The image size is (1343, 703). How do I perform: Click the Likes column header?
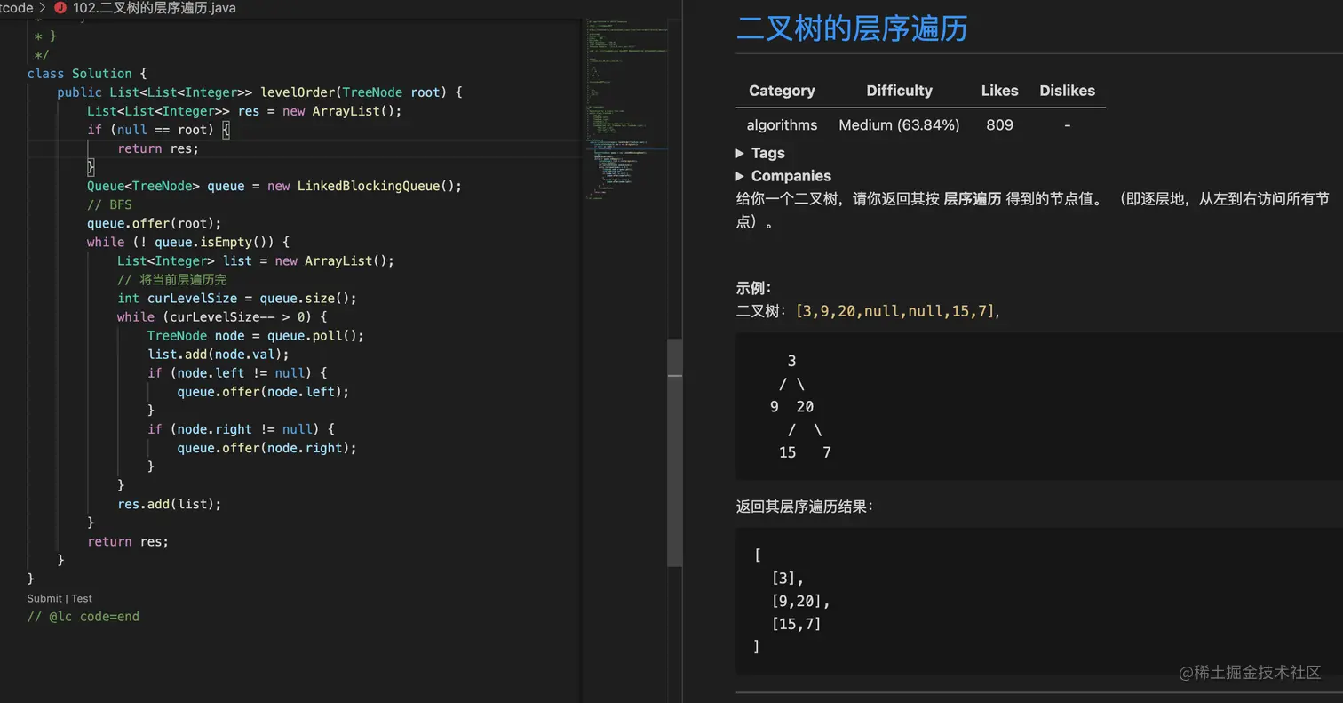1000,91
